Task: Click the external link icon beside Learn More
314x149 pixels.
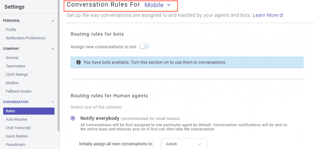Action: tap(281, 15)
